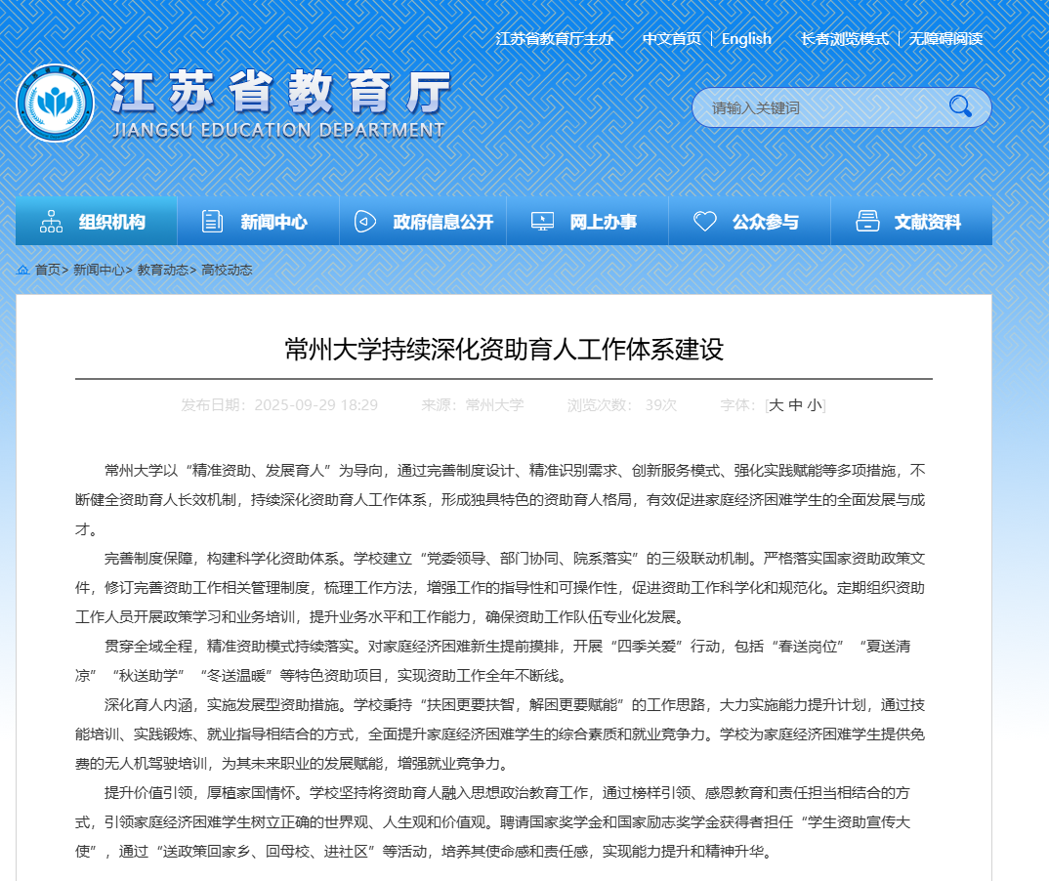Image resolution: width=1049 pixels, height=881 pixels.
Task: Click the 组织机构 org chart icon
Action: coord(51,222)
